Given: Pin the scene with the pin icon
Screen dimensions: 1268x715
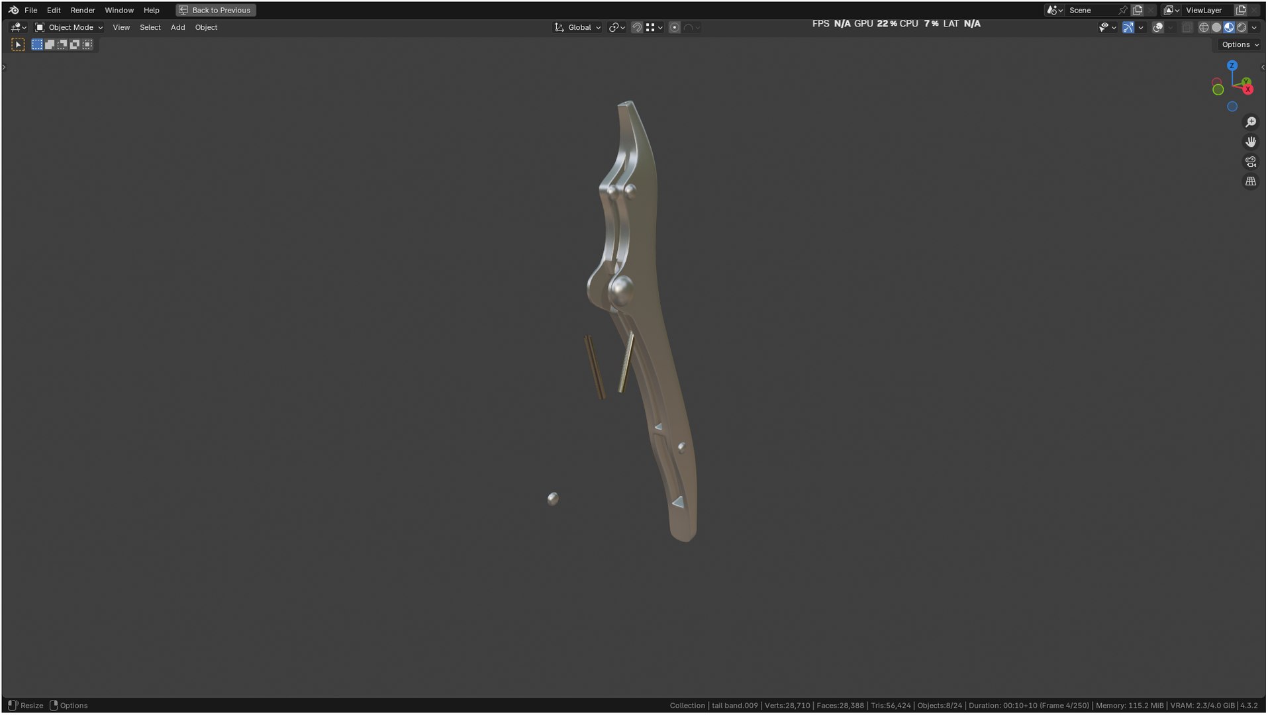Looking at the screenshot, I should (x=1122, y=10).
